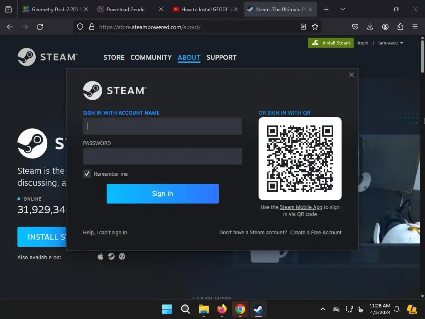The width and height of the screenshot is (425, 319).
Task: Open the notifications bell in the tray
Action: coord(397,309)
